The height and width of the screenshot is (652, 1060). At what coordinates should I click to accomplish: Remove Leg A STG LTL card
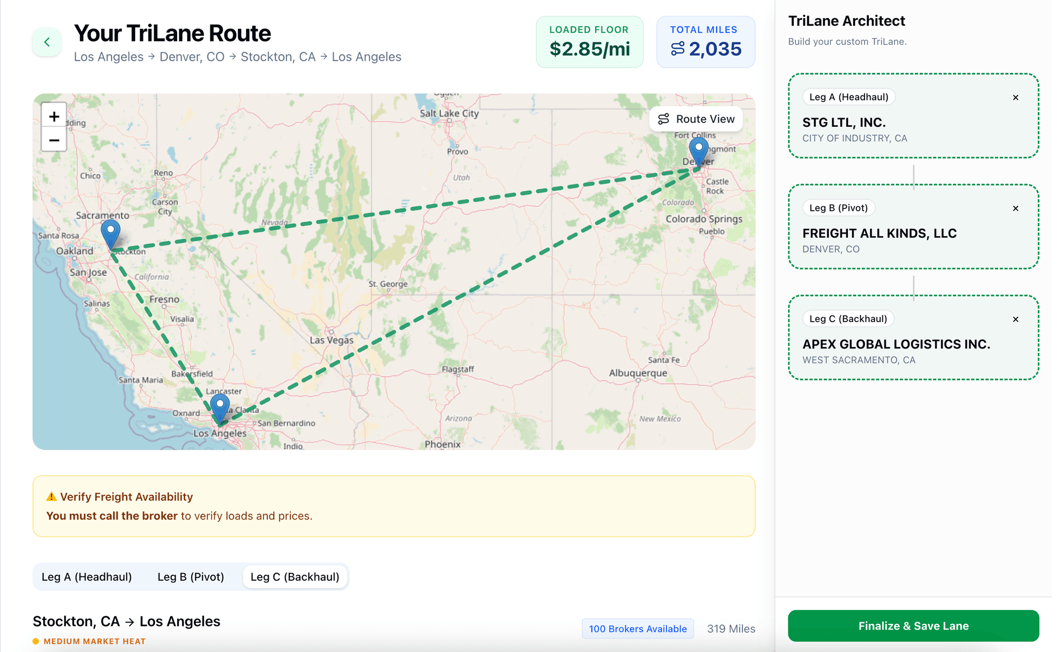(1015, 98)
